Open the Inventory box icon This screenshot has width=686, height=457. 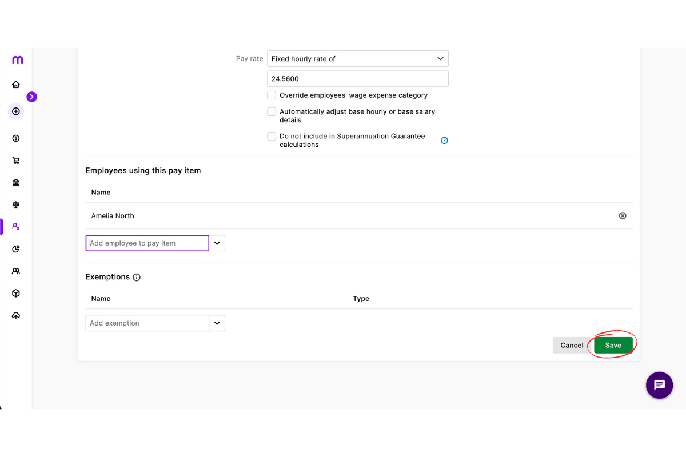pos(16,293)
